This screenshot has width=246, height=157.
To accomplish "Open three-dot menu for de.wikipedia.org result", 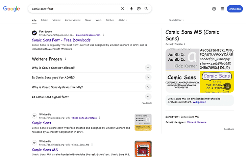I will point(92,145).
